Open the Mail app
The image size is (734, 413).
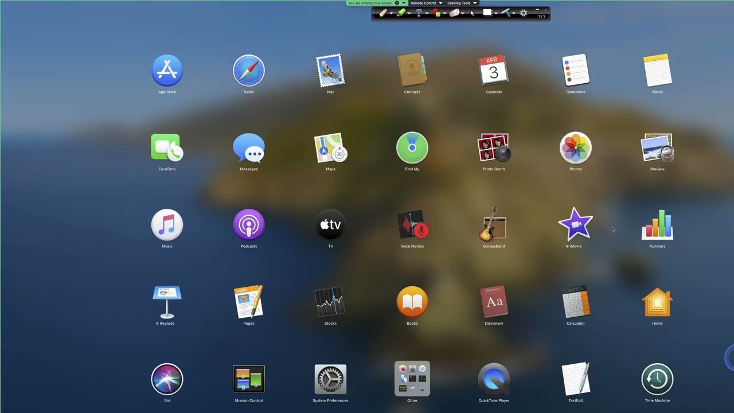330,70
